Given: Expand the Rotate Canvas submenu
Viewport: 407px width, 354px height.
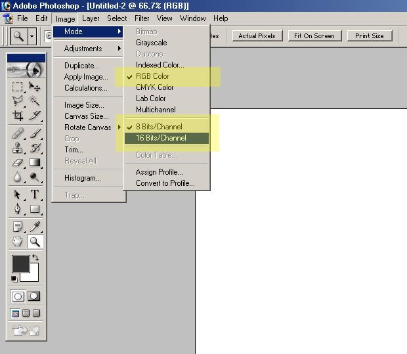Looking at the screenshot, I should pos(88,127).
